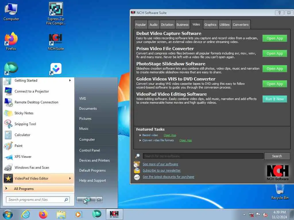Click the Windows Start orb
The height and width of the screenshot is (220, 294).
point(8,214)
